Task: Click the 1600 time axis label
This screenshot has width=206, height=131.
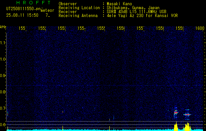Action: tap(200, 28)
